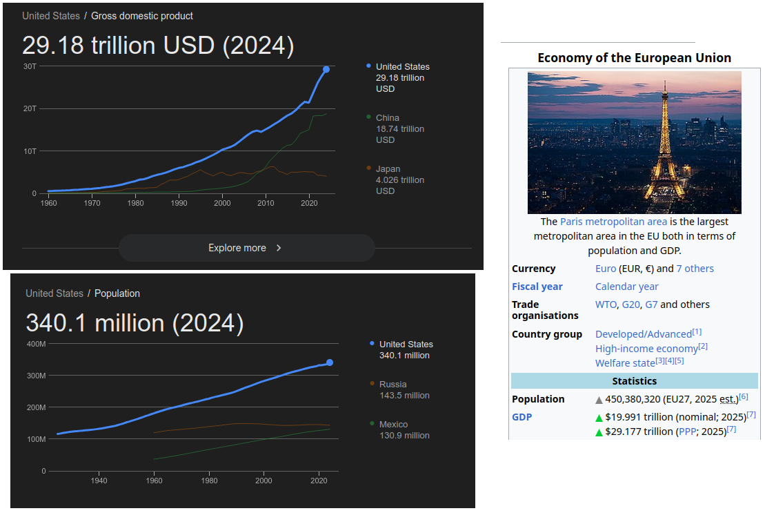Click the Country group label in infobox
765x513 pixels.
tap(547, 334)
